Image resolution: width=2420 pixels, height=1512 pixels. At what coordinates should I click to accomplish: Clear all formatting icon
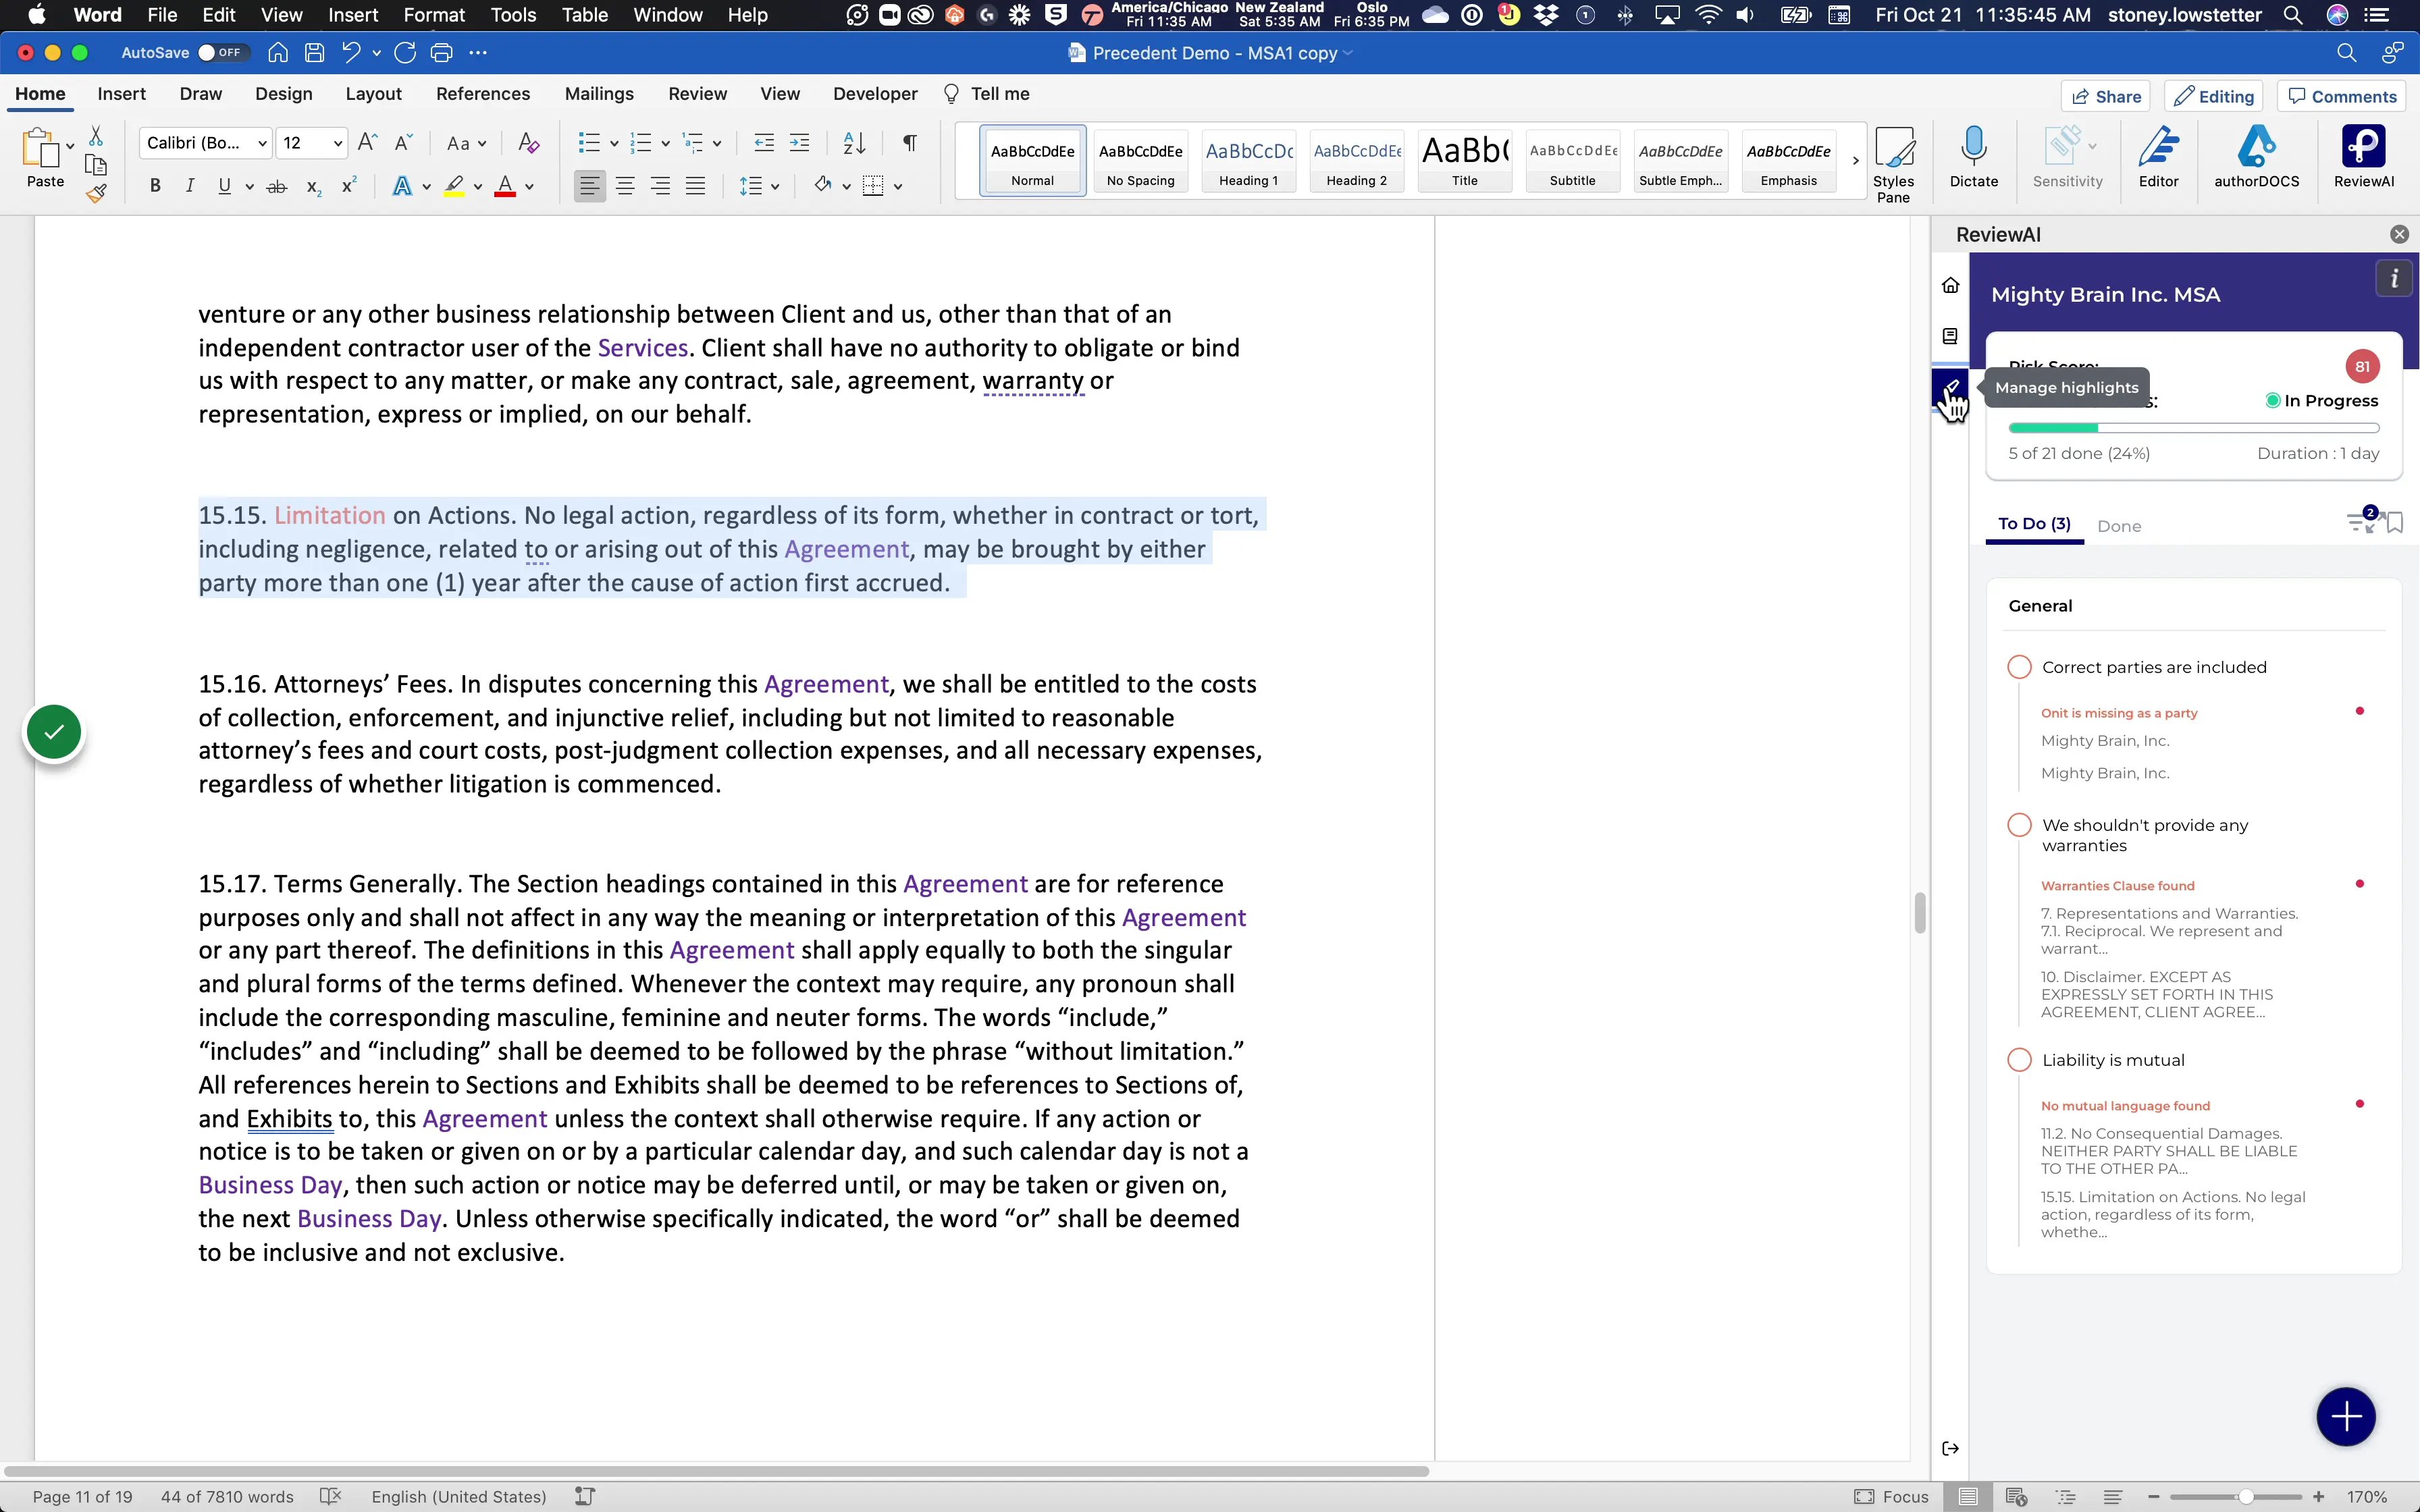tap(528, 143)
